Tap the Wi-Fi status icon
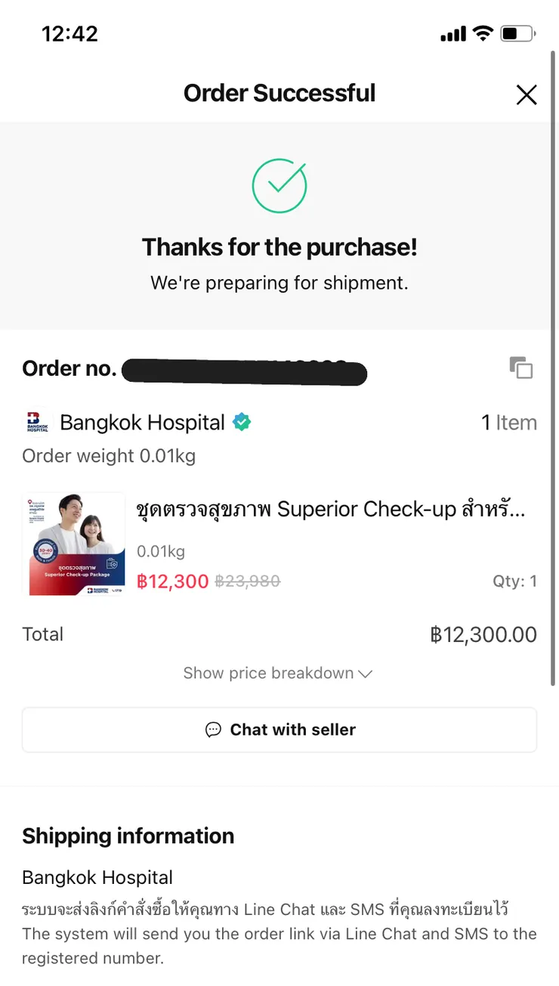 pos(481,34)
